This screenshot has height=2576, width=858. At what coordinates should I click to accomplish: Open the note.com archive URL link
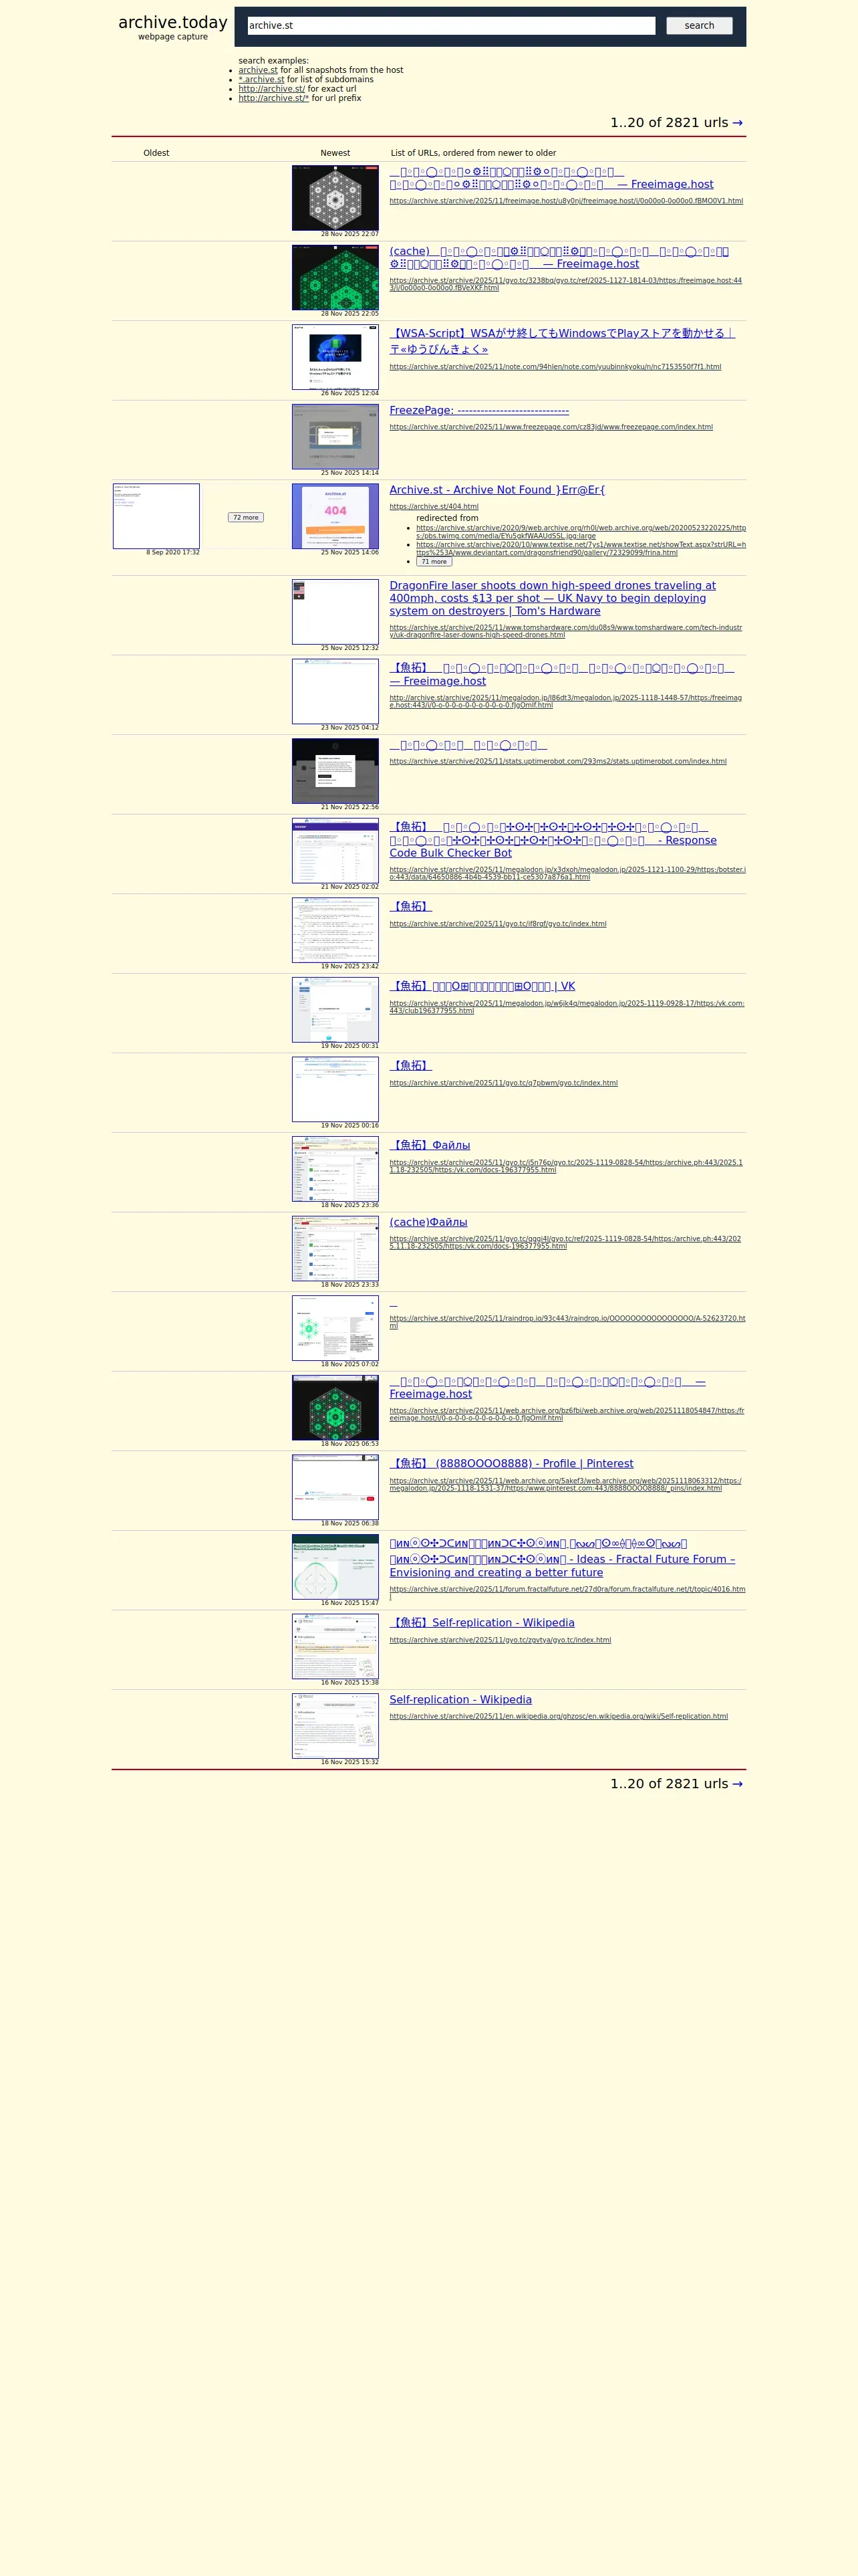555,367
